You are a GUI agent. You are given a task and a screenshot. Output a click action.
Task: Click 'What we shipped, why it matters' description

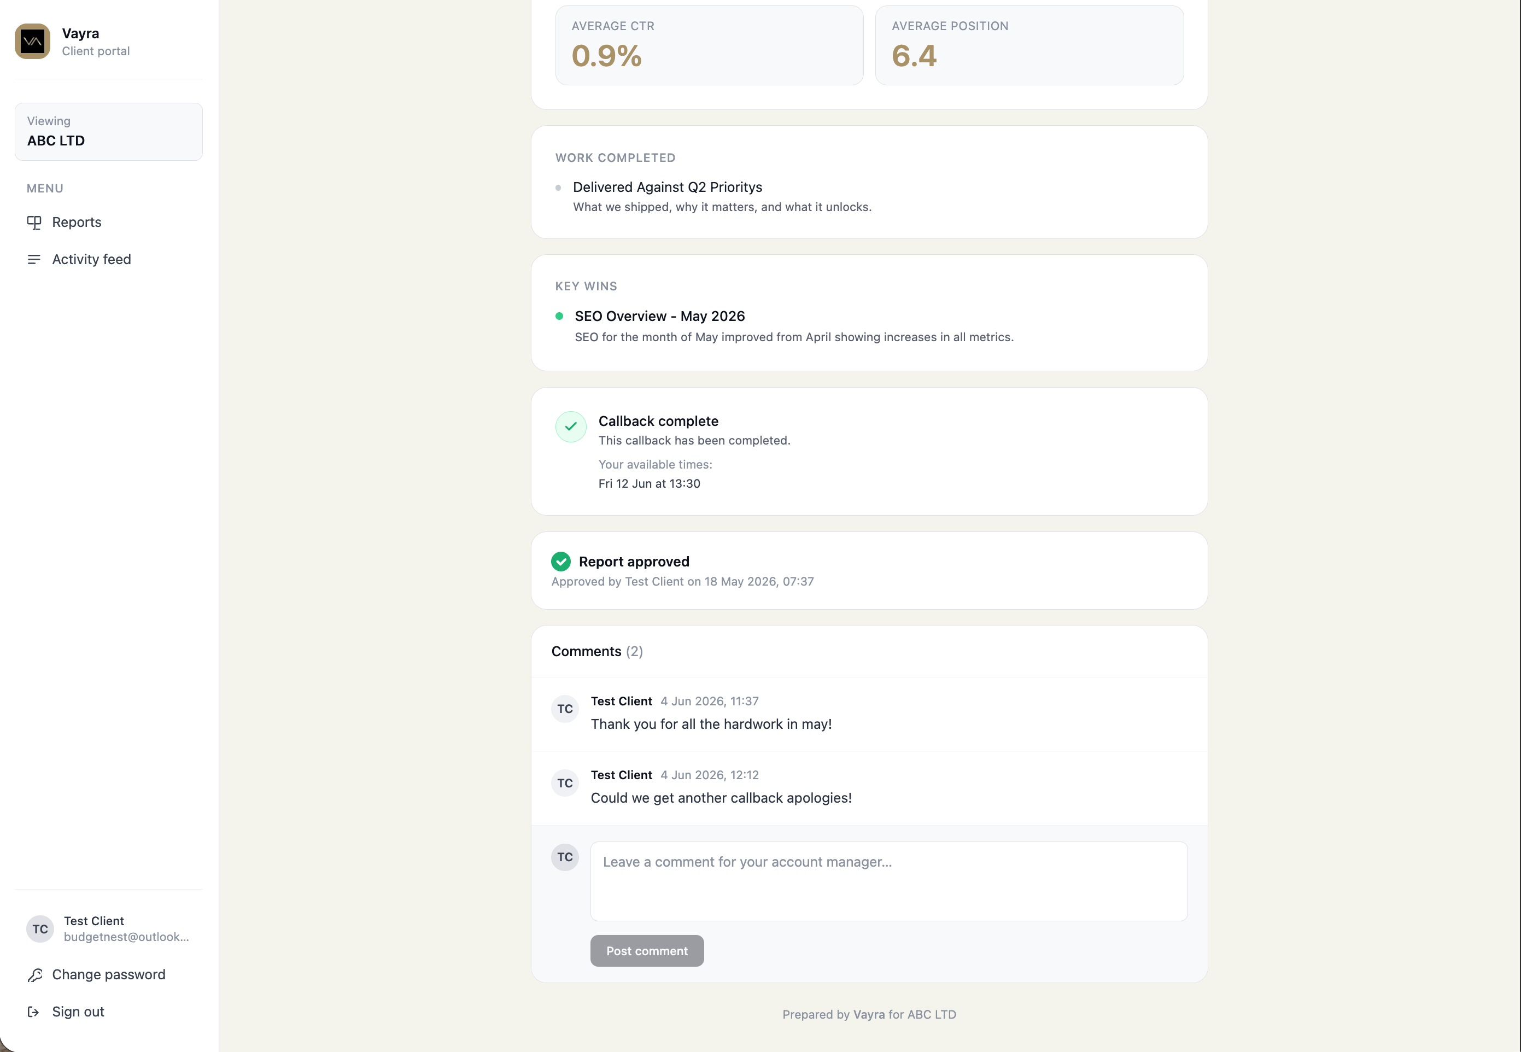pyautogui.click(x=722, y=207)
